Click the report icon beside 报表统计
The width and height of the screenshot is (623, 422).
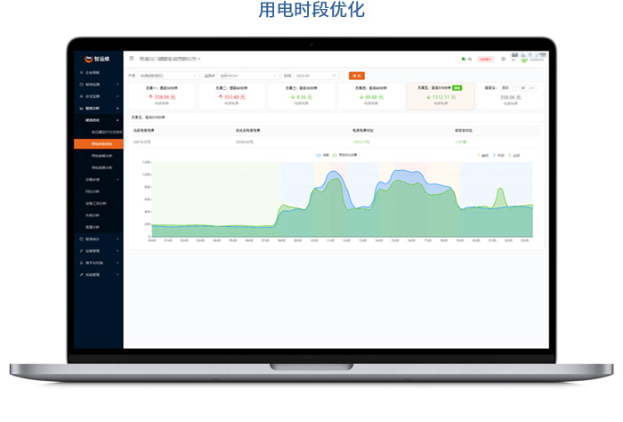82,239
